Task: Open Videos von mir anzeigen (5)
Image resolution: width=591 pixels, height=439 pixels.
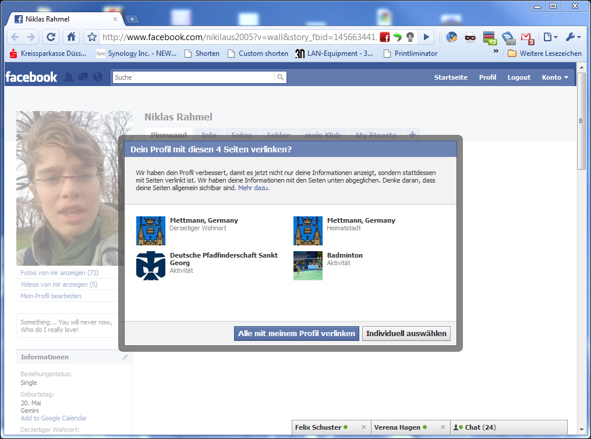Action: coord(59,284)
